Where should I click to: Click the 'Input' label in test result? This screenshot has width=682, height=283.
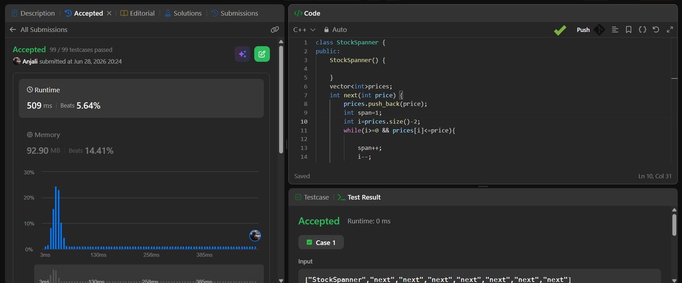point(305,261)
